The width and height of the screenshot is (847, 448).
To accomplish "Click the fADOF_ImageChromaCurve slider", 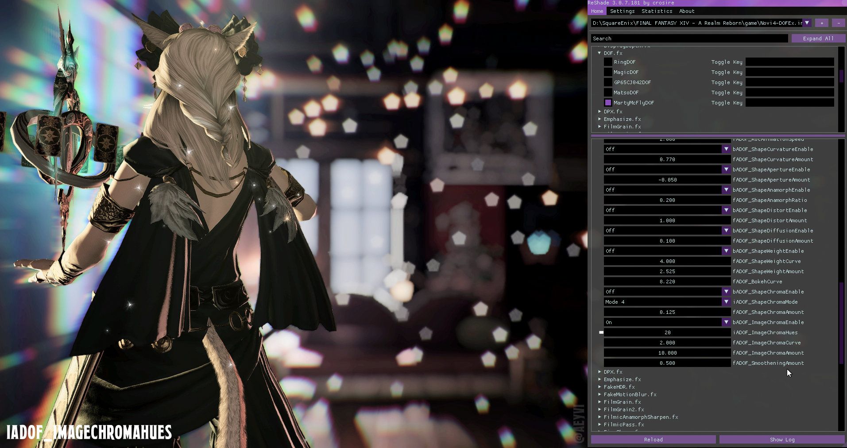I will tap(667, 343).
